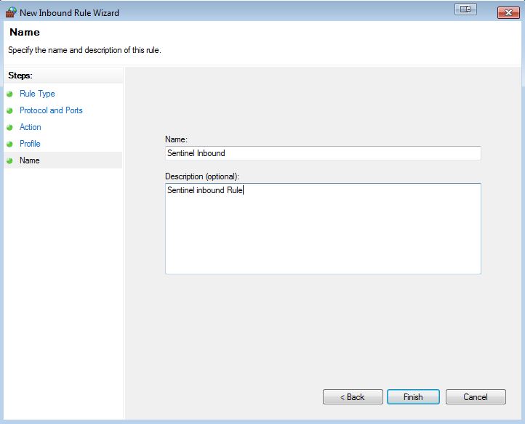Click the green bullet beside Name step

tap(9, 161)
